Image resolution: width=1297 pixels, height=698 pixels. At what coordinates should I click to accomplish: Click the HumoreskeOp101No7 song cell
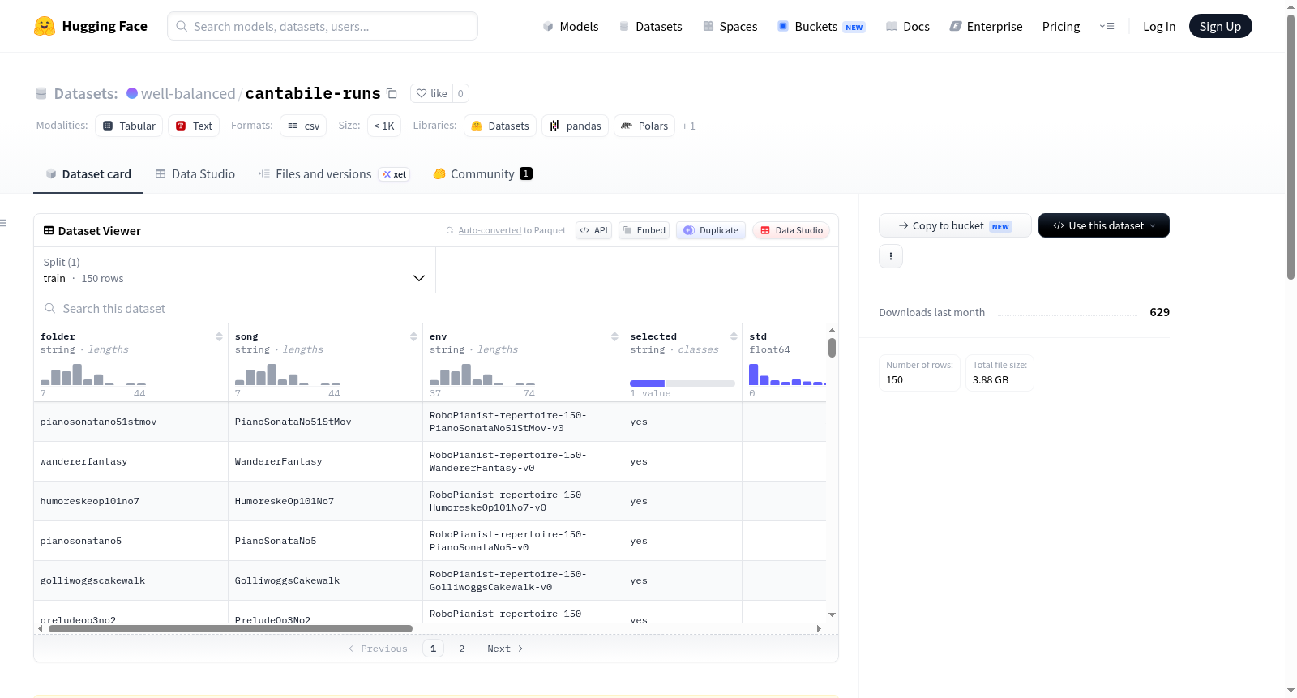click(326, 501)
